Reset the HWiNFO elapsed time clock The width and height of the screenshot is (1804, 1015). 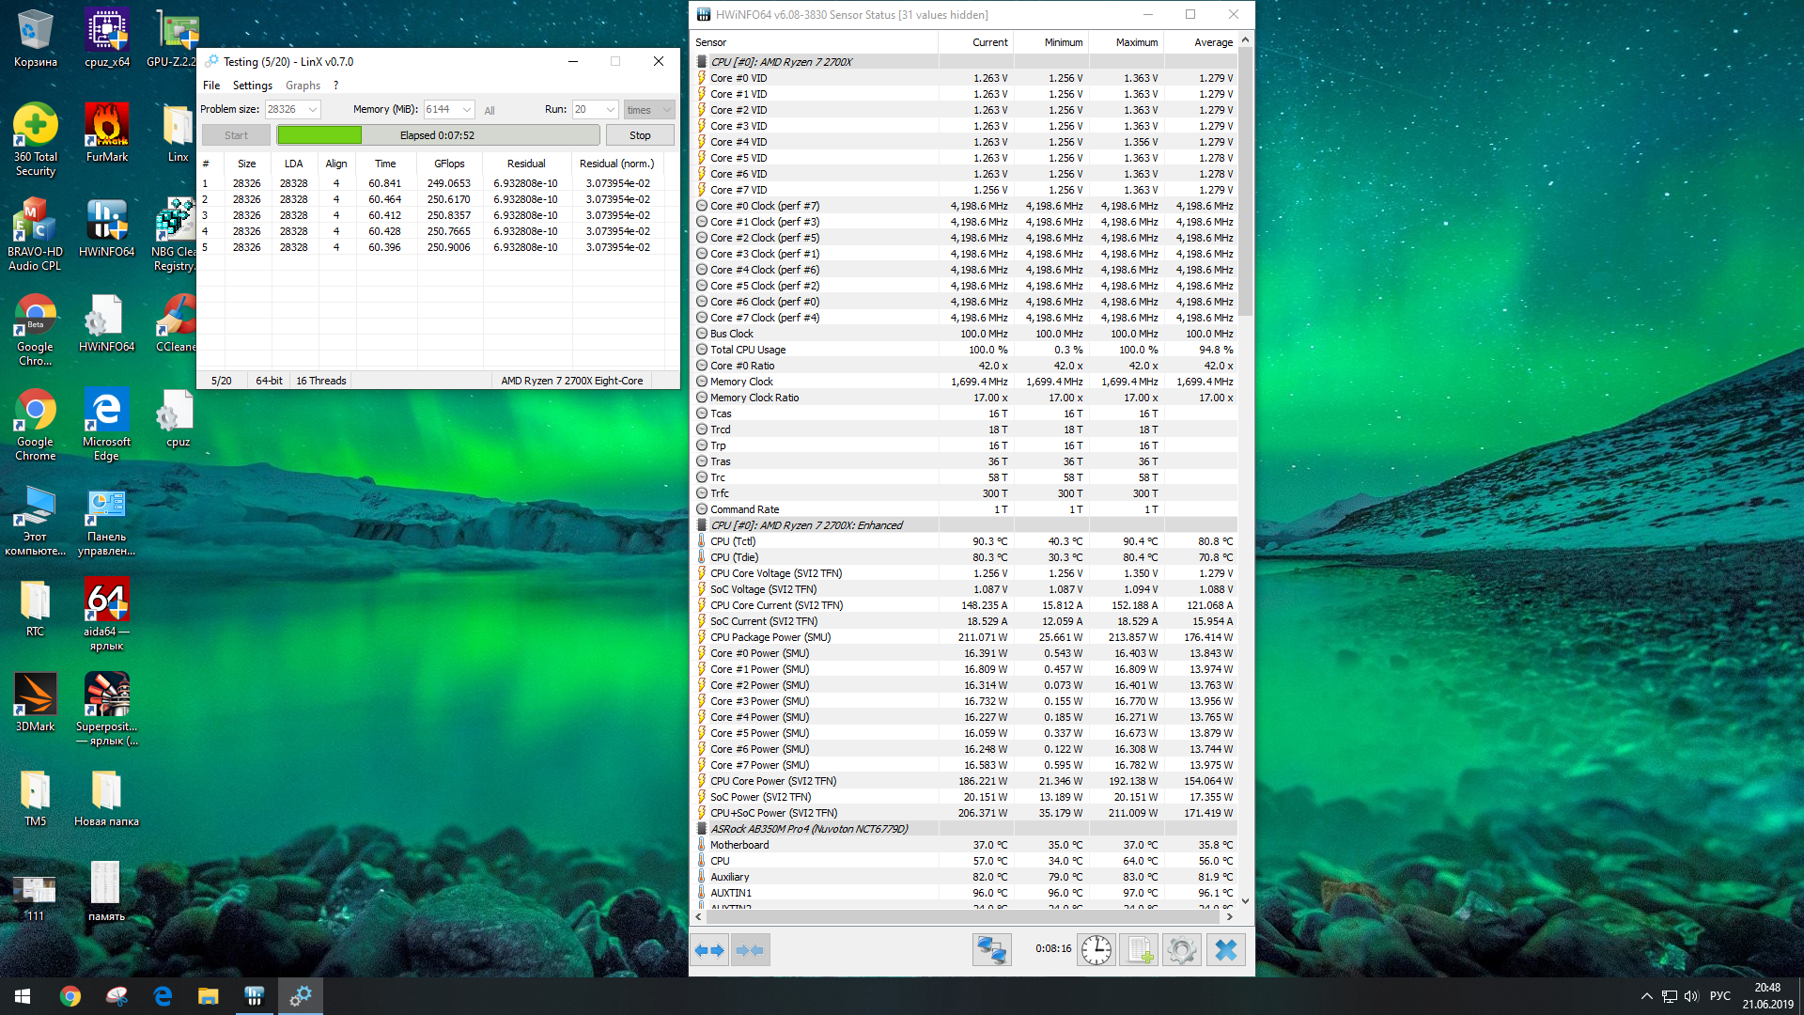coord(1096,950)
